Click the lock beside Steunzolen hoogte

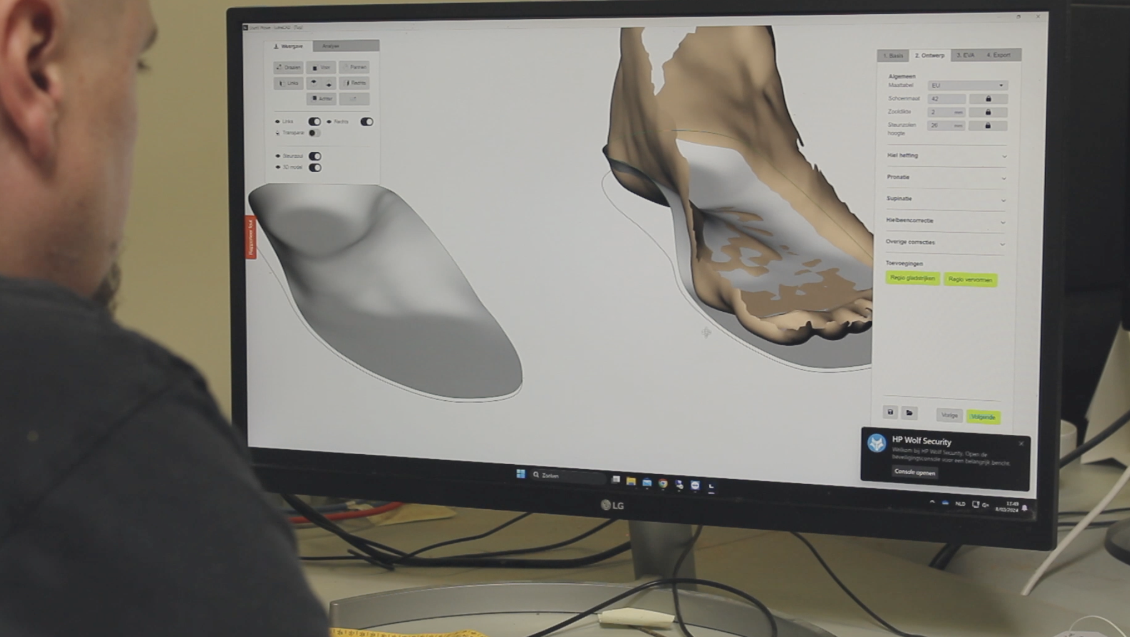click(x=988, y=126)
